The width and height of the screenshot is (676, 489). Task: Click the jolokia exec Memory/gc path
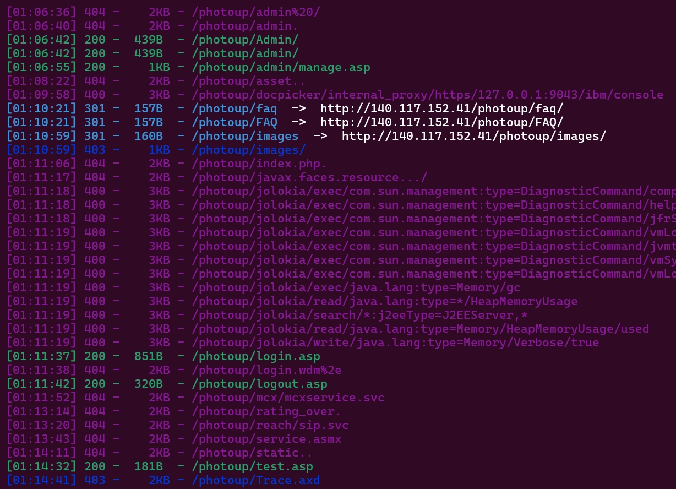click(356, 287)
